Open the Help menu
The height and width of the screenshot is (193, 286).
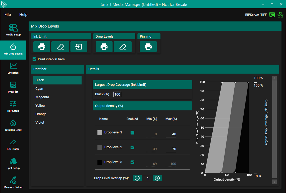pyautogui.click(x=23, y=15)
